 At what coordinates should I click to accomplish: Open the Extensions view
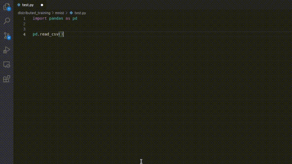6,79
